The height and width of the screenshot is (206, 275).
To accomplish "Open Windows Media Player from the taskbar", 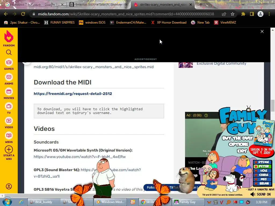I will coord(110,202).
